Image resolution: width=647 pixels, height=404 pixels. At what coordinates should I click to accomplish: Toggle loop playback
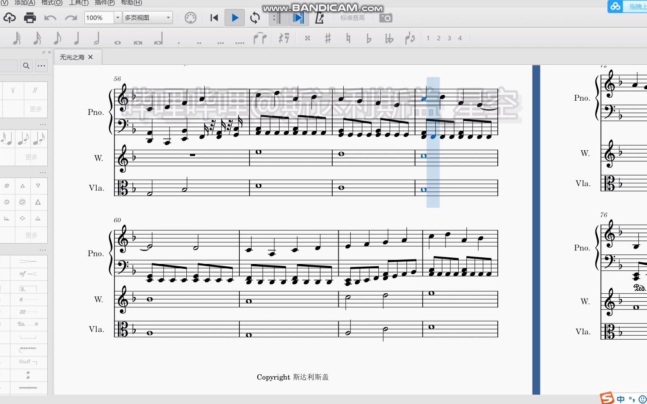tap(255, 18)
